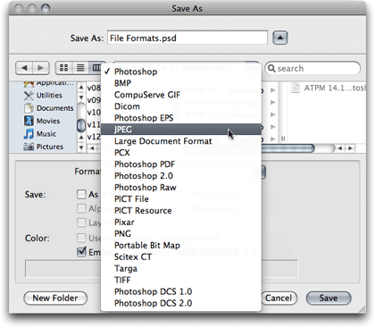Toggle the Use Proof Setup checkbox
The height and width of the screenshot is (328, 375).
click(81, 238)
